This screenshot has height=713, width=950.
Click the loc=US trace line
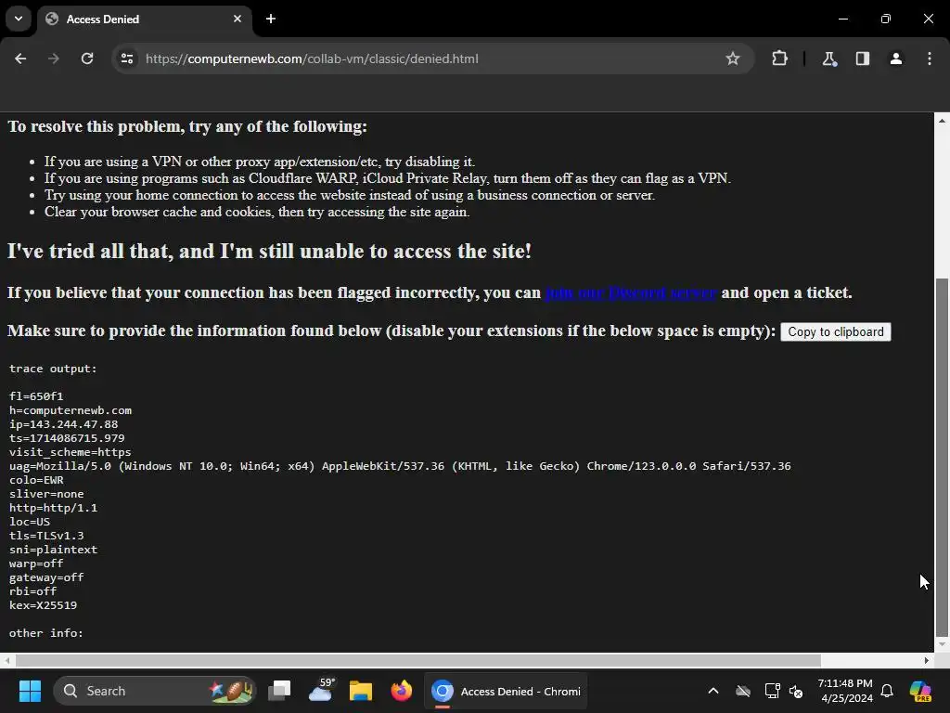pos(30,522)
